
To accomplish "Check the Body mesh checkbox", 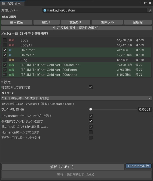I will point(5,40).
